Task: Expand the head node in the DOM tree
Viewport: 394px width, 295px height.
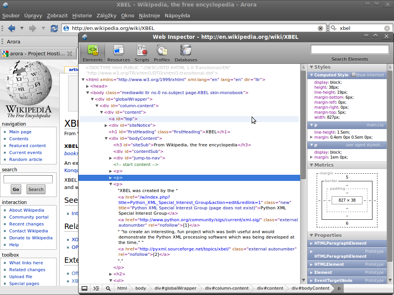Action: 87,86
